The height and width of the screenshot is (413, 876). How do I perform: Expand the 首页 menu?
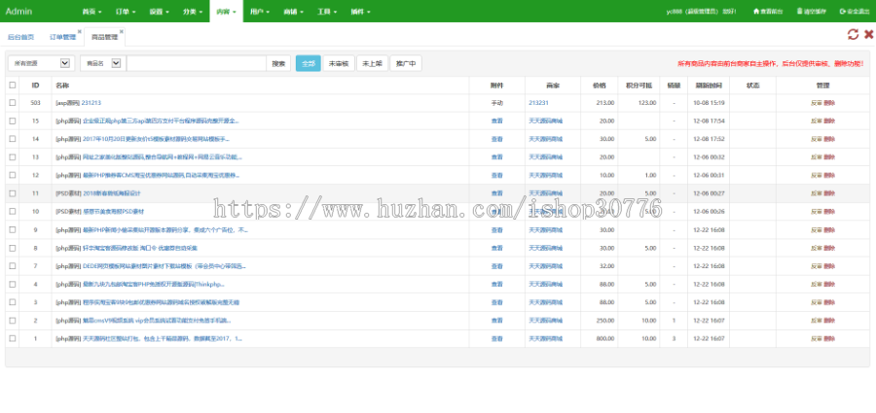coord(91,11)
